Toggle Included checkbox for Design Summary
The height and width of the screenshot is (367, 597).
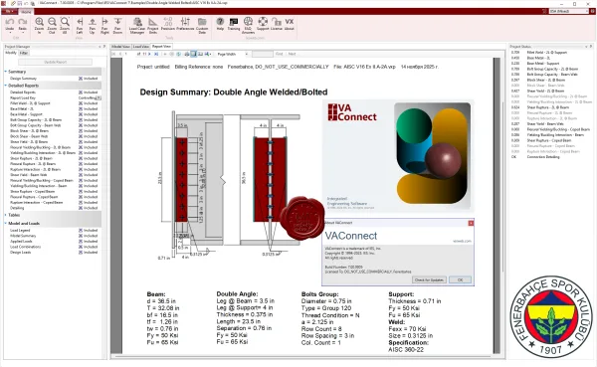point(81,79)
